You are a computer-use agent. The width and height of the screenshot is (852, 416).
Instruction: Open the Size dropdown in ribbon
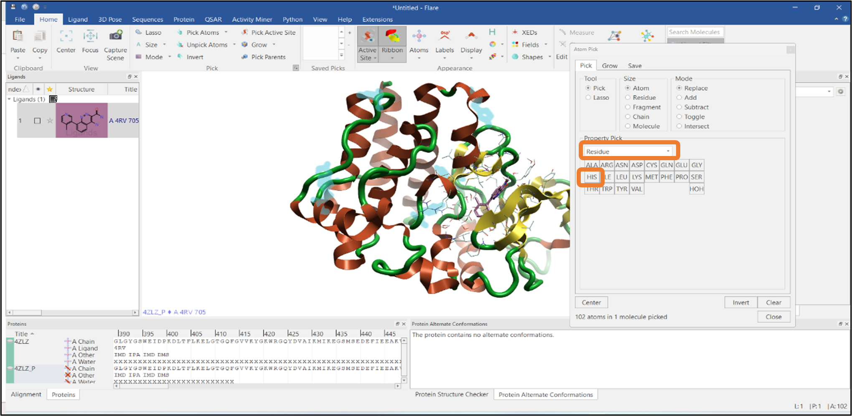pos(164,44)
